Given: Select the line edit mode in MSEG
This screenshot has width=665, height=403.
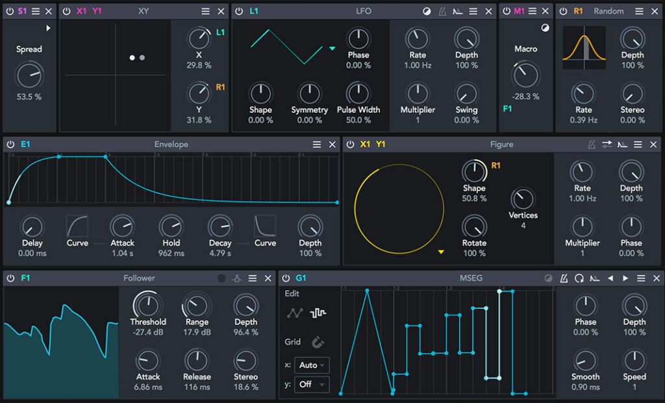Looking at the screenshot, I should tap(295, 313).
